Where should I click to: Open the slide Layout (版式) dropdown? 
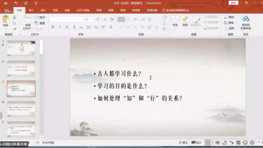click(x=41, y=17)
